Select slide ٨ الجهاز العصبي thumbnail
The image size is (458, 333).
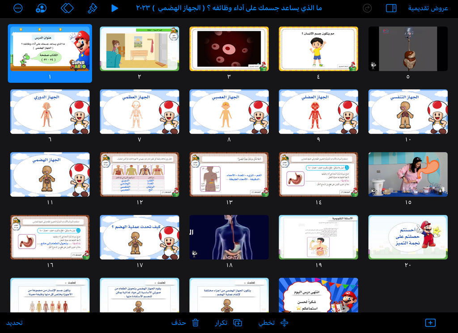tap(229, 112)
